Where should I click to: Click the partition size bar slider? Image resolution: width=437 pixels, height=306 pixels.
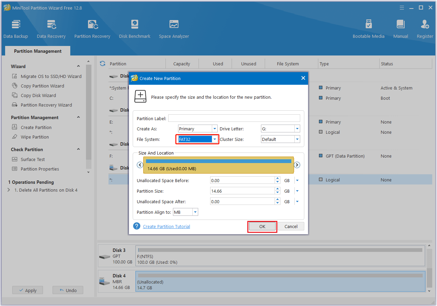(x=219, y=165)
